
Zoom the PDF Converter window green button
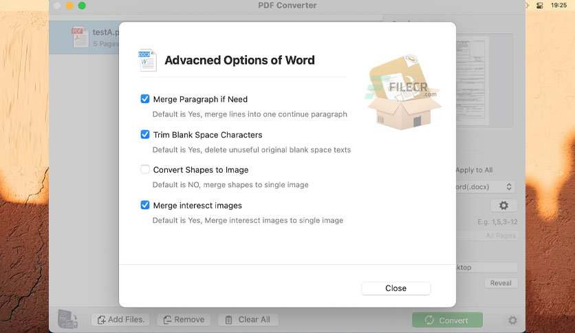pyautogui.click(x=82, y=6)
